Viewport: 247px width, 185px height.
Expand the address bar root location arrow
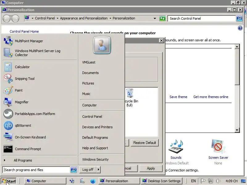coord(32,18)
